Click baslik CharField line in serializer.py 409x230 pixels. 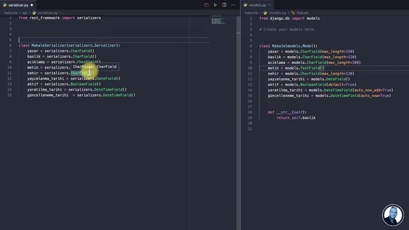coord(62,57)
